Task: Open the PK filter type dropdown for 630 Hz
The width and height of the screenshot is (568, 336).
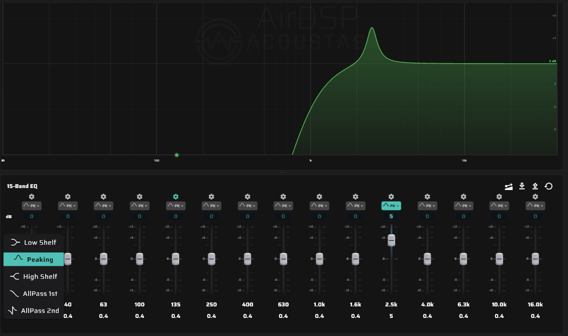Action: tap(283, 206)
